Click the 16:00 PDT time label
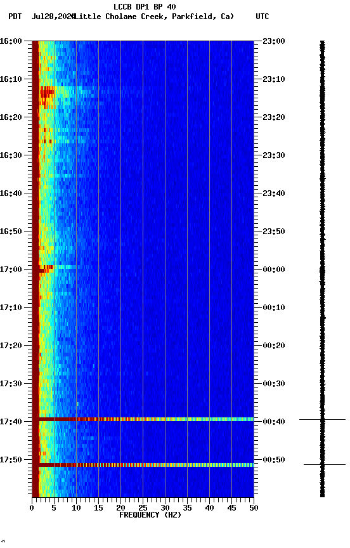This screenshot has height=548, width=350. point(11,41)
